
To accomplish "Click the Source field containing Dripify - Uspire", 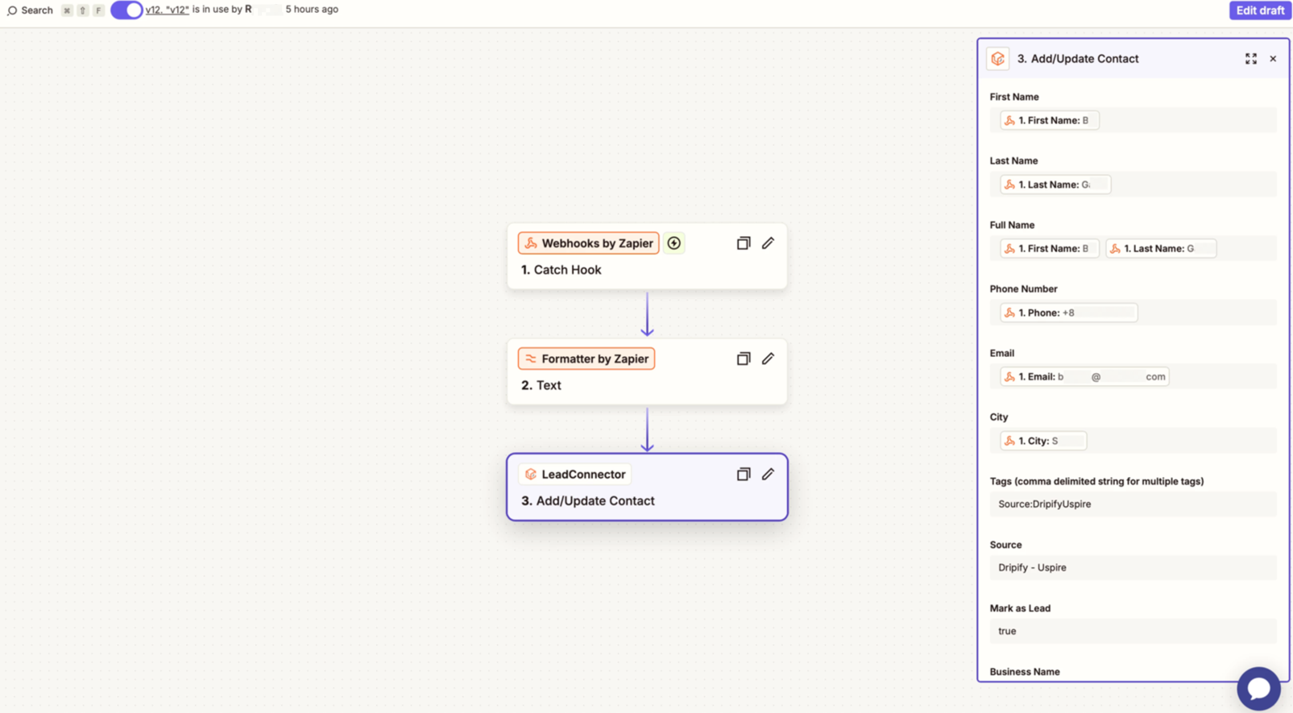I will 1132,568.
